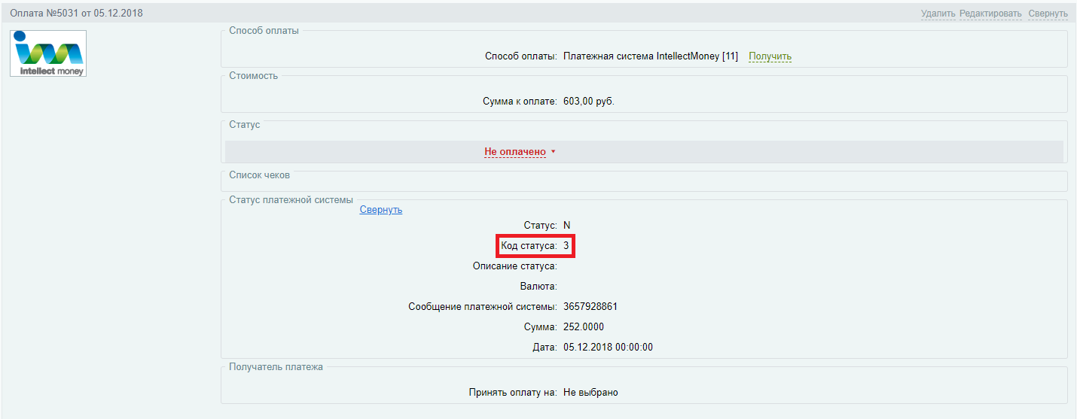Click the Статус value N
Viewport: 1077px width, 419px height.
(x=566, y=226)
